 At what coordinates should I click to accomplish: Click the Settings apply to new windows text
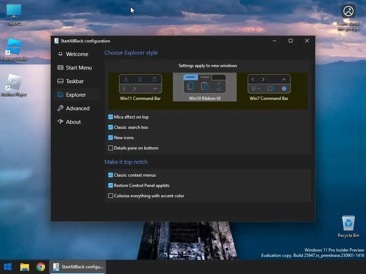(x=208, y=66)
